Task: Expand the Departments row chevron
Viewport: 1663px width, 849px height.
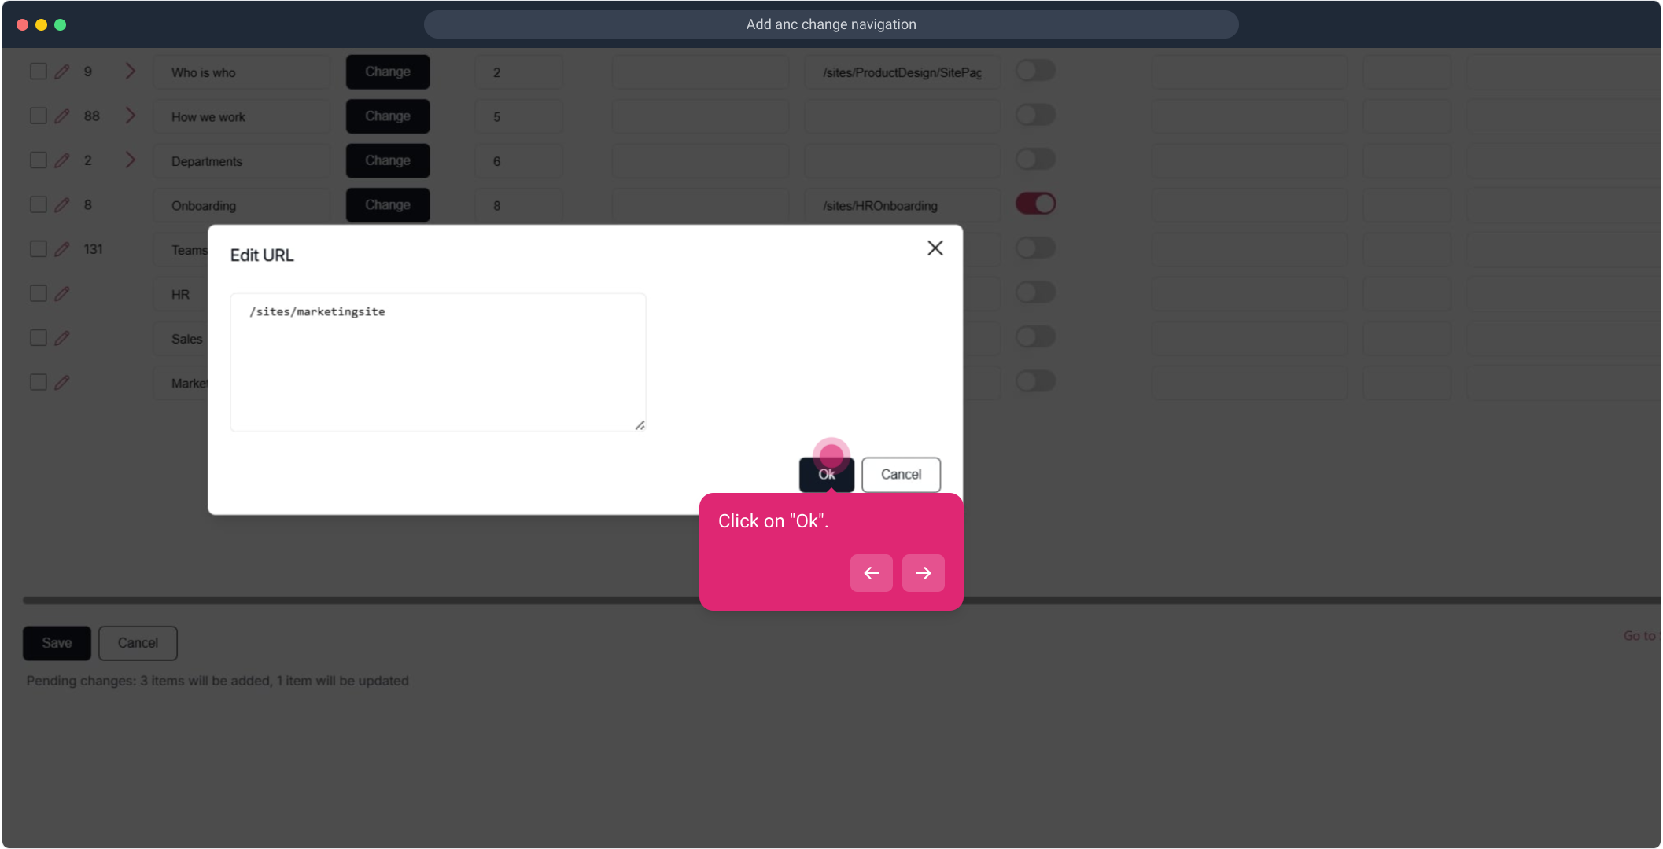Action: 131,160
